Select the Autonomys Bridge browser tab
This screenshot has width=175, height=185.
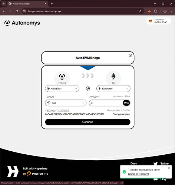click(x=27, y=4)
